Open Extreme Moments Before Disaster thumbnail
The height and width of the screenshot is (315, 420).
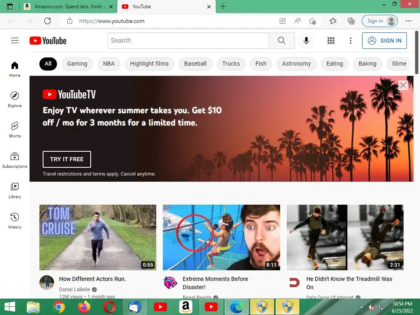point(221,237)
